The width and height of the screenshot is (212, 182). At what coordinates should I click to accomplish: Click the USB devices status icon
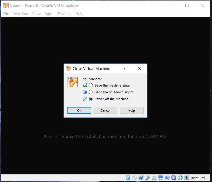(147, 178)
